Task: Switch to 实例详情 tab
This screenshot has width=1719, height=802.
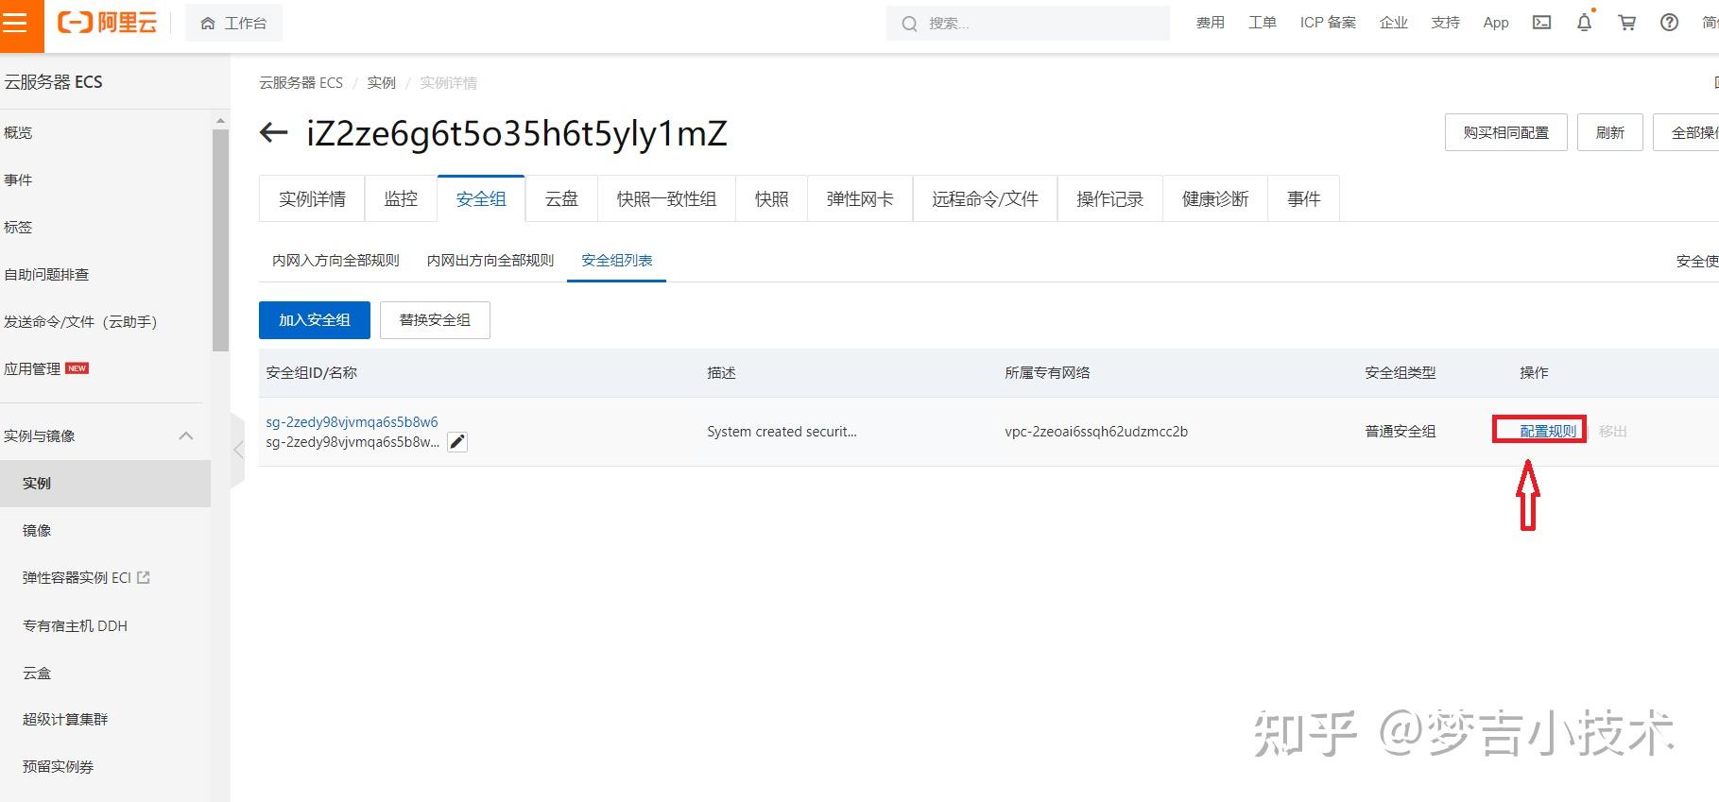Action: pyautogui.click(x=312, y=198)
